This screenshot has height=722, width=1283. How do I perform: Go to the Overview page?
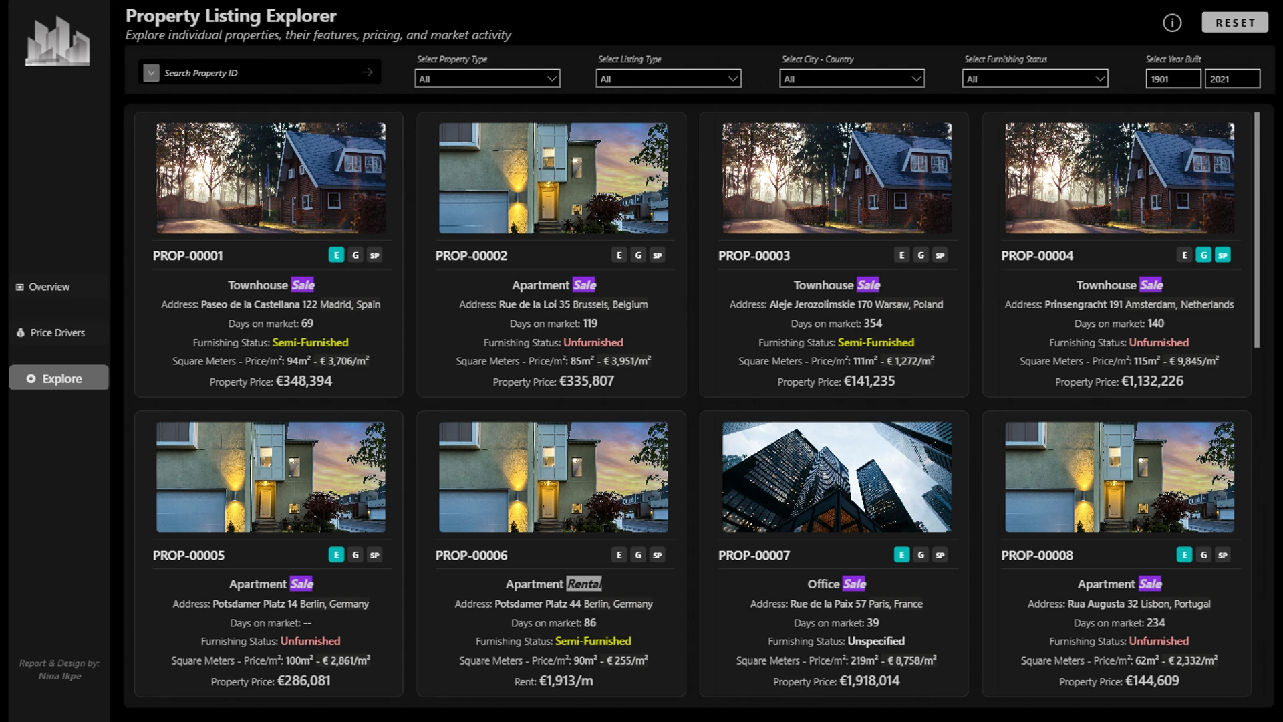[x=49, y=287]
